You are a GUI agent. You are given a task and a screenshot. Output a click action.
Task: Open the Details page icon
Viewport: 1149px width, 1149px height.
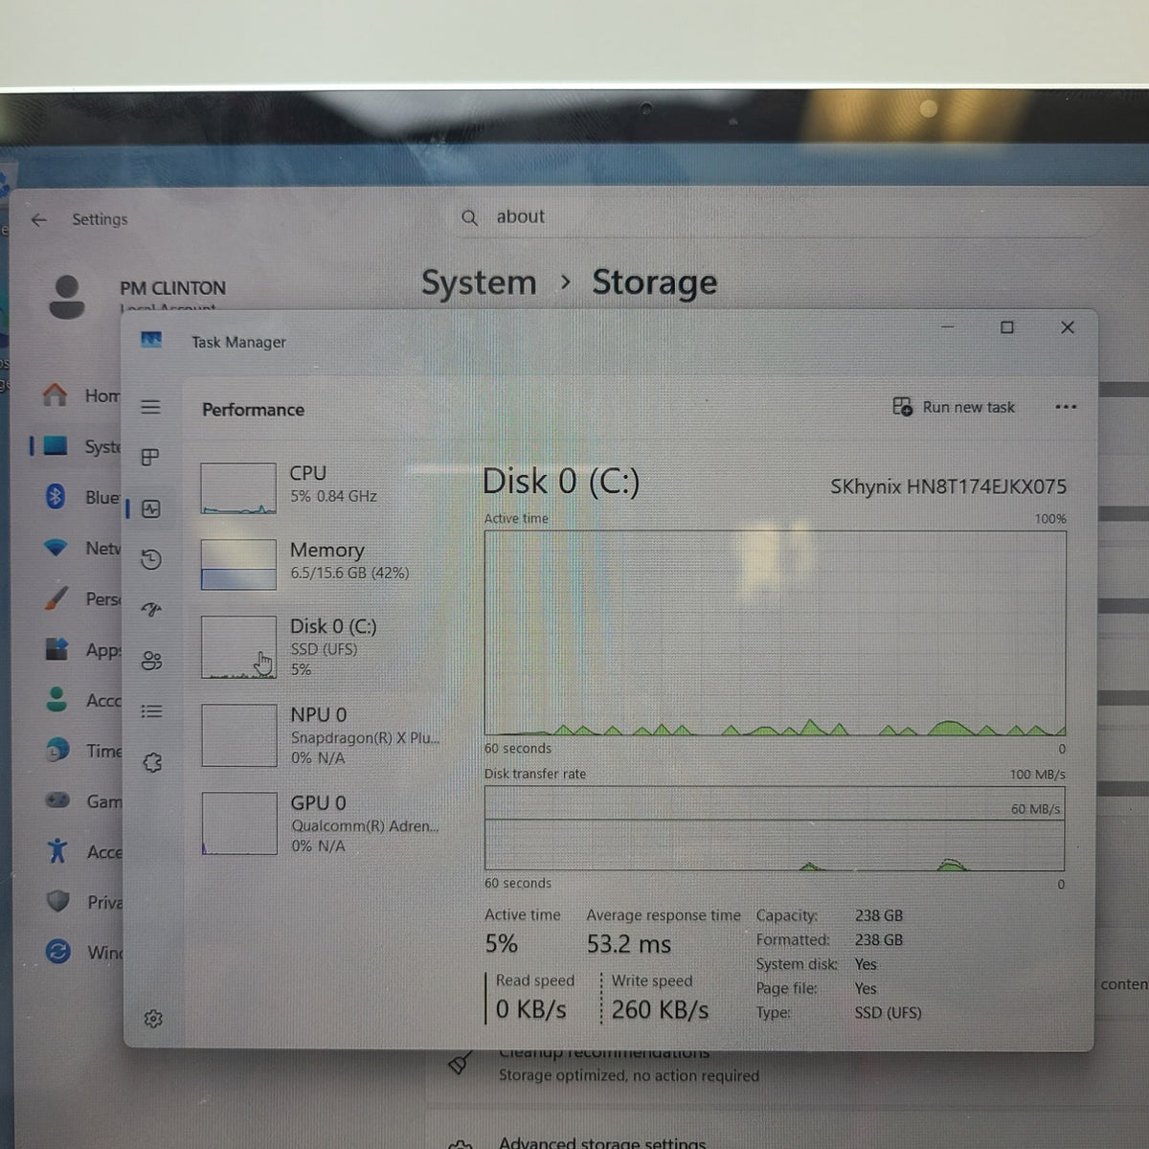tap(151, 711)
